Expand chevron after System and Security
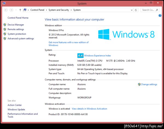 [71, 10]
